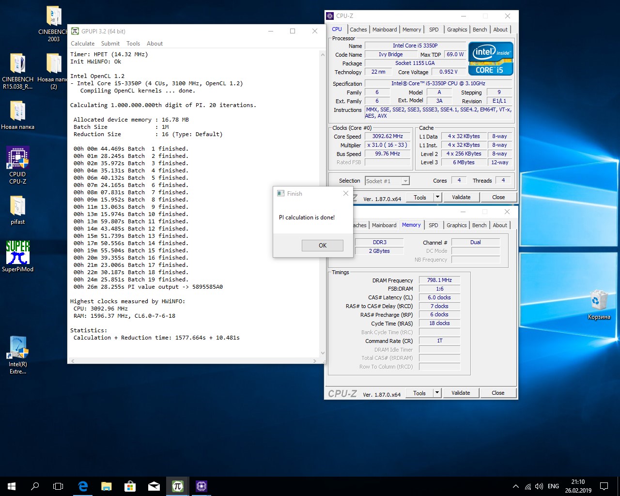The height and width of the screenshot is (496, 620).
Task: Click OK in the Finish dialog
Action: pos(323,246)
